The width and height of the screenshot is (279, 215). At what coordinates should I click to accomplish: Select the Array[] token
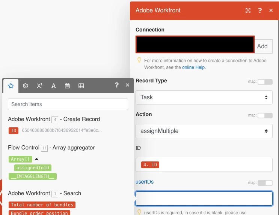20,159
